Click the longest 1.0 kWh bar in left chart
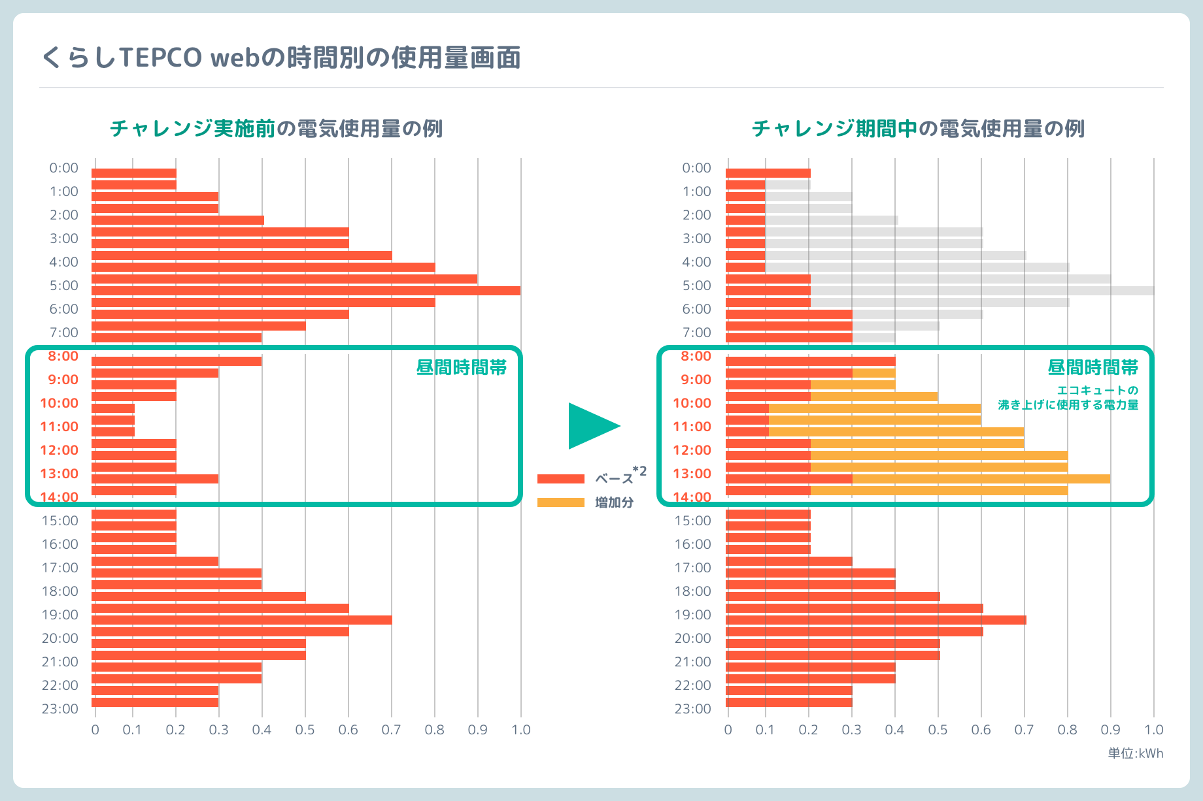This screenshot has height=801, width=1203. (x=306, y=291)
